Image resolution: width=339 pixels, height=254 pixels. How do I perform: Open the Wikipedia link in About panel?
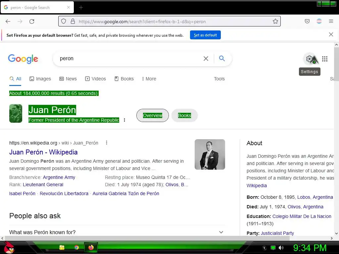point(257,186)
